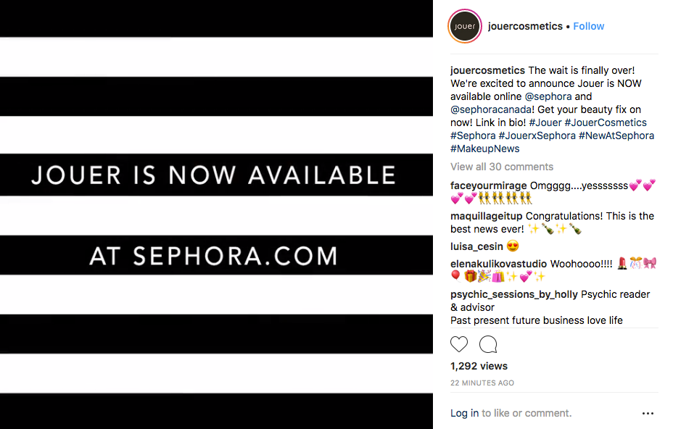Follow the jouercosmetics account
673x429 pixels.
tap(588, 26)
